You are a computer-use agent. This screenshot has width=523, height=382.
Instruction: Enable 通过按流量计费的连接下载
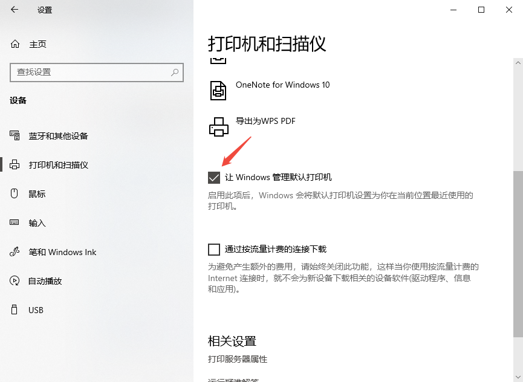click(214, 248)
